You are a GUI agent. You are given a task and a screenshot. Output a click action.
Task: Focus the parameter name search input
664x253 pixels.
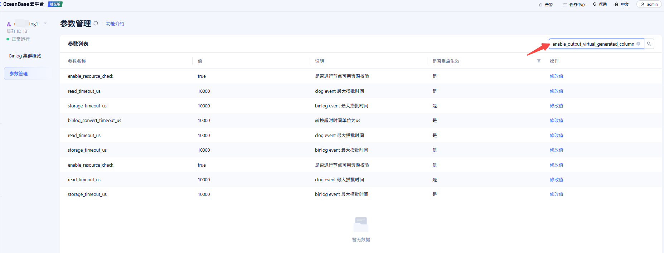pyautogui.click(x=592, y=44)
